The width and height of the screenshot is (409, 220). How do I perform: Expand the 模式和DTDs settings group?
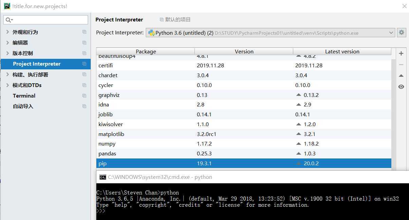[x=7, y=85]
